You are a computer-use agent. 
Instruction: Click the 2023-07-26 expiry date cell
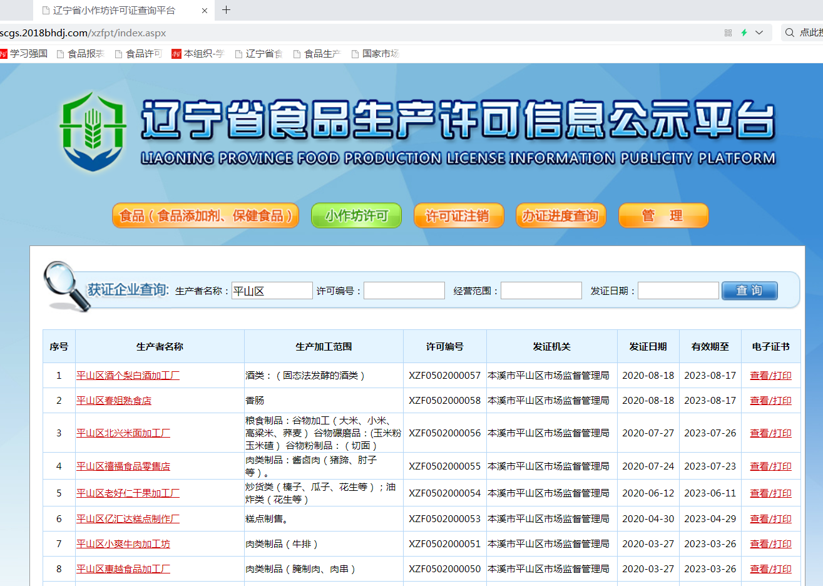[710, 433]
